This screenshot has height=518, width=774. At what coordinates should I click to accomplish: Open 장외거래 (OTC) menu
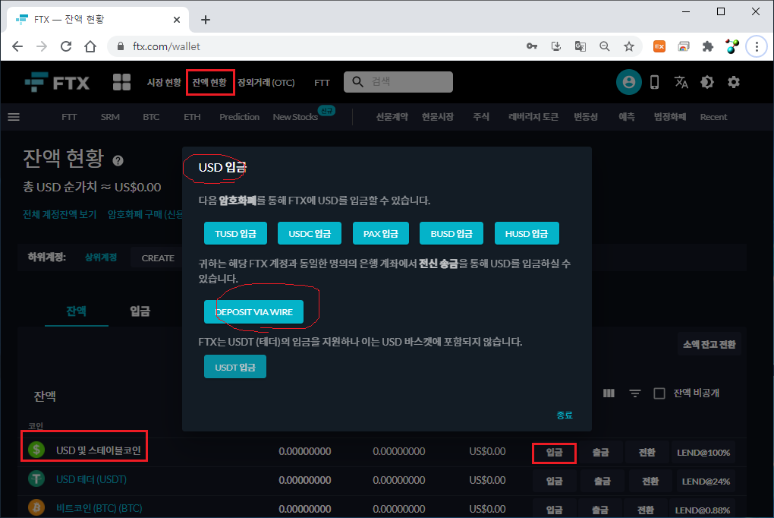[x=266, y=83]
